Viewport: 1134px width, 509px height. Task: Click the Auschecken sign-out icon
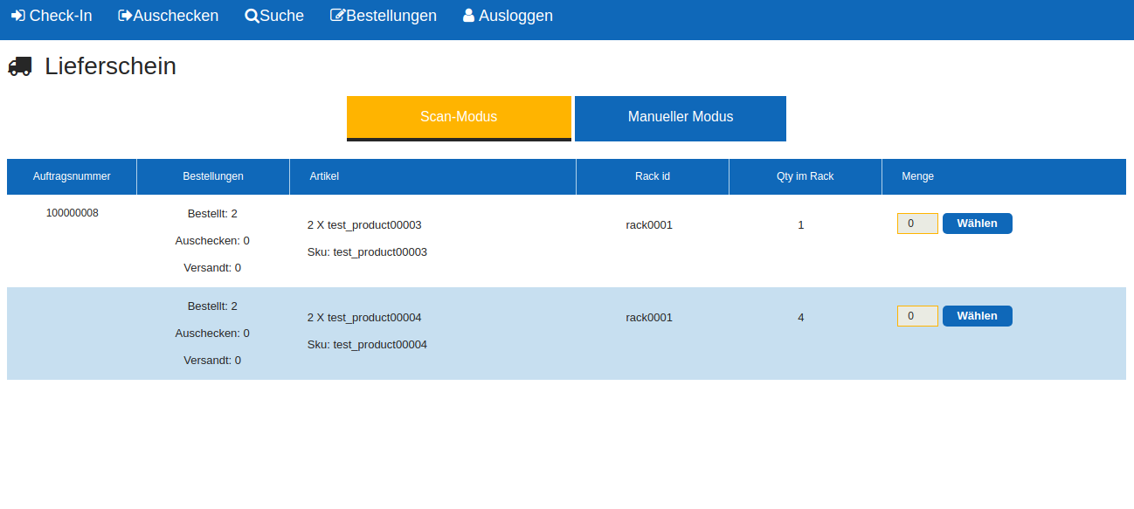tap(125, 16)
